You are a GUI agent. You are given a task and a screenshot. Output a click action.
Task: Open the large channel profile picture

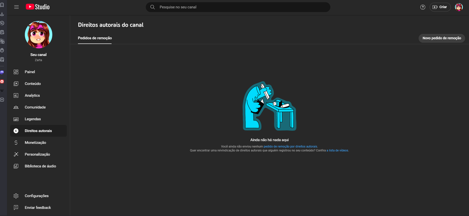pyautogui.click(x=38, y=35)
